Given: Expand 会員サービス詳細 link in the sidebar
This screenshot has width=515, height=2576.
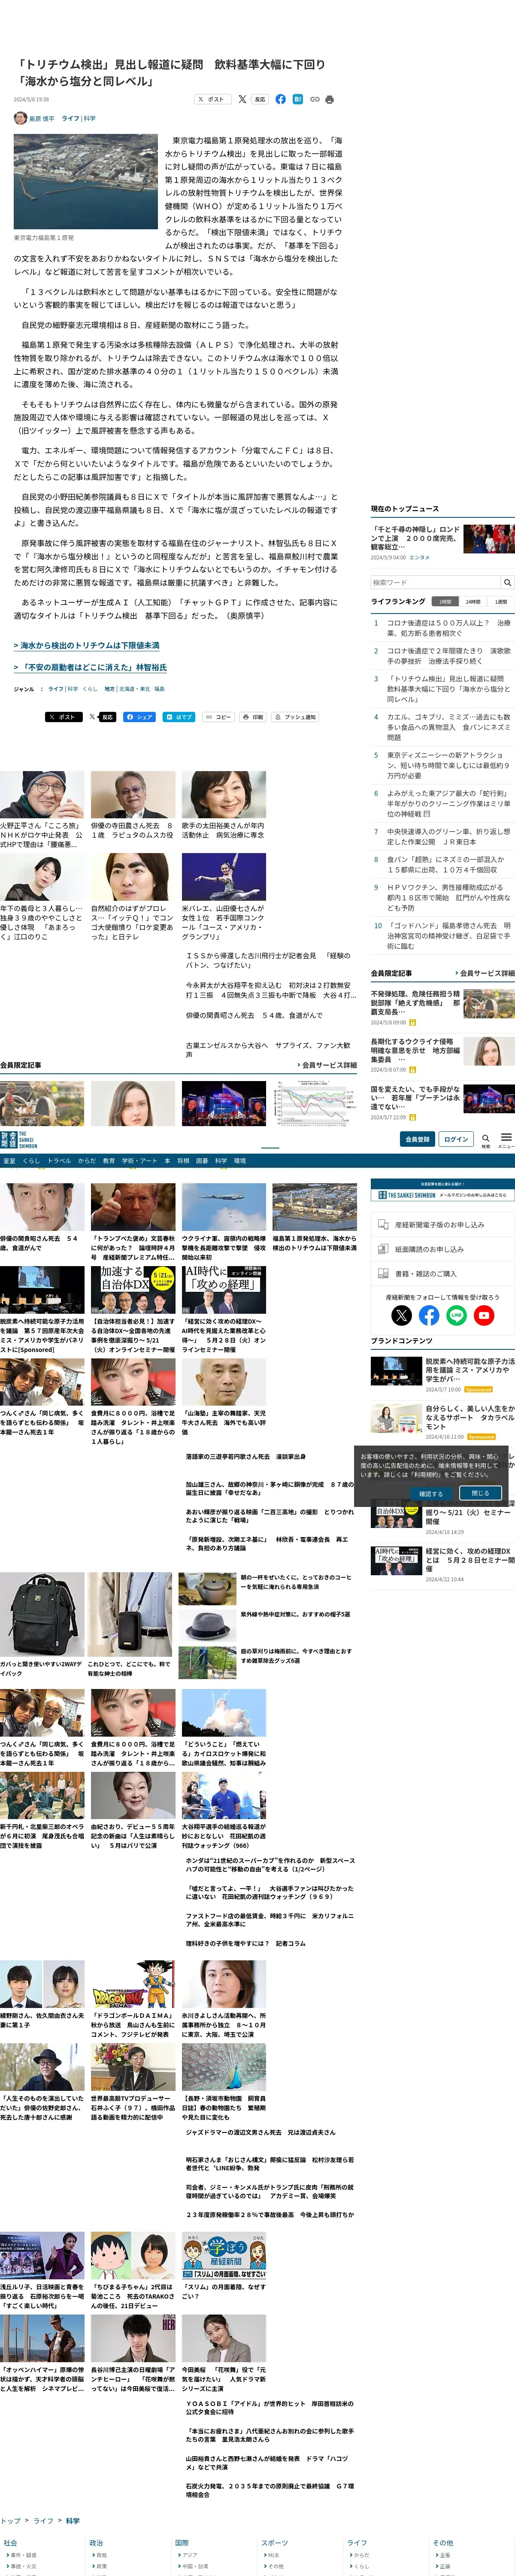Looking at the screenshot, I should [486, 972].
